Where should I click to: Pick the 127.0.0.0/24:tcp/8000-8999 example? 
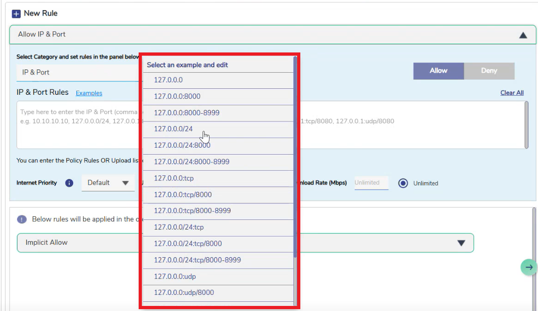tap(197, 260)
